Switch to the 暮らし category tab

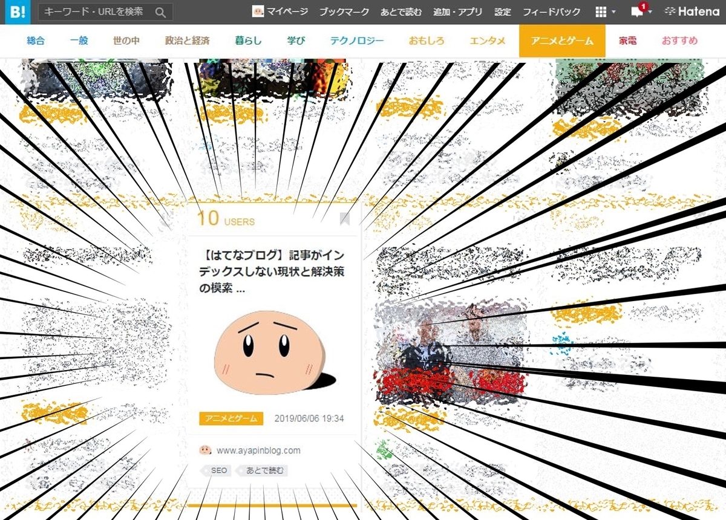click(x=248, y=41)
